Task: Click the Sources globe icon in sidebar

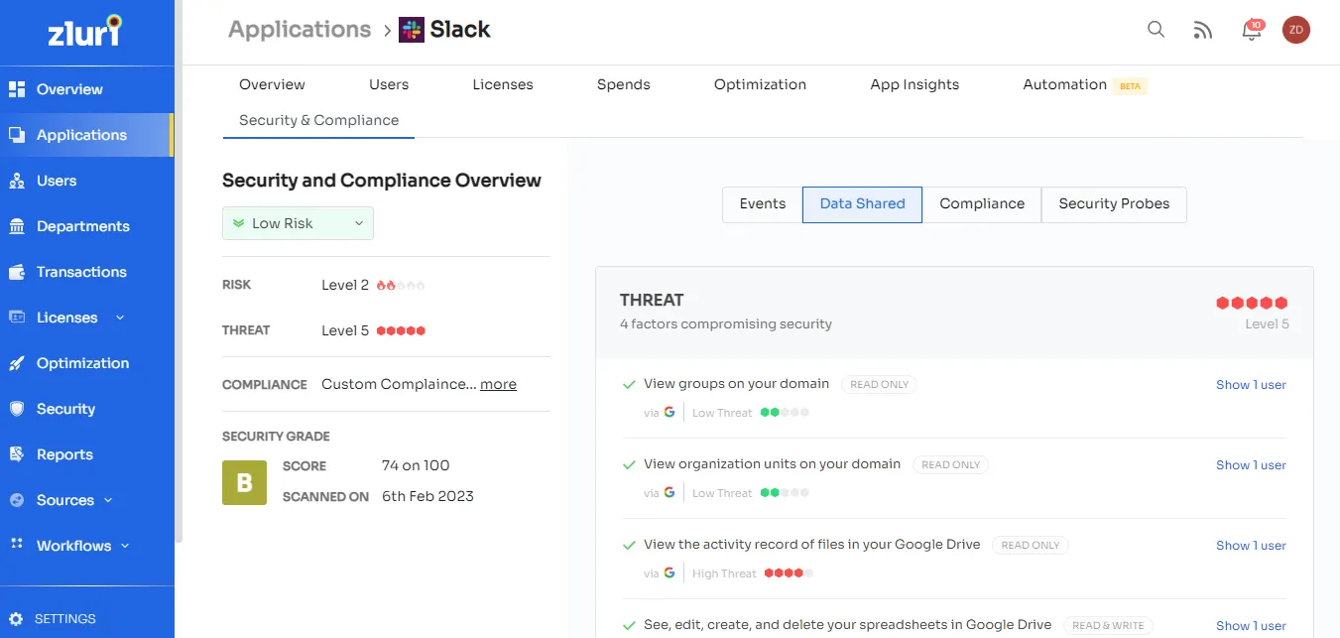Action: tap(17, 500)
